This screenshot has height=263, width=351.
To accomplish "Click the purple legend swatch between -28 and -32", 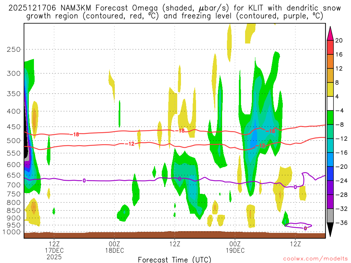I will [x=330, y=202].
